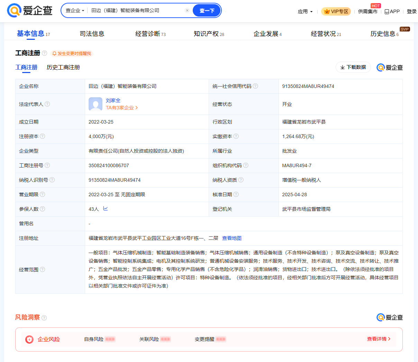
Task: Click the 下载数据 download button
Action: 353,67
